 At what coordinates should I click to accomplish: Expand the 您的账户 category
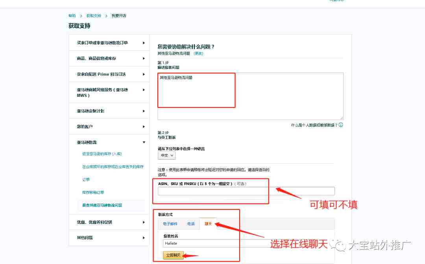click(x=109, y=126)
